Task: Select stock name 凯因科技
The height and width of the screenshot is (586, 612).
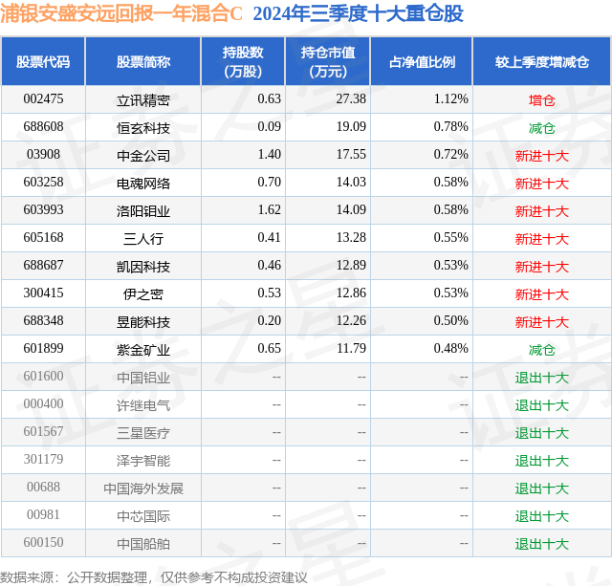Action: pyautogui.click(x=143, y=267)
